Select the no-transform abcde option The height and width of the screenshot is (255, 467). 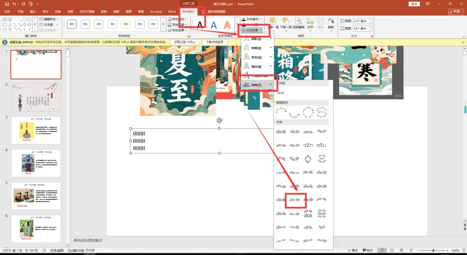pyautogui.click(x=281, y=93)
